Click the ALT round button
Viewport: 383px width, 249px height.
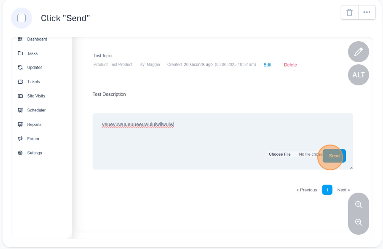(358, 75)
